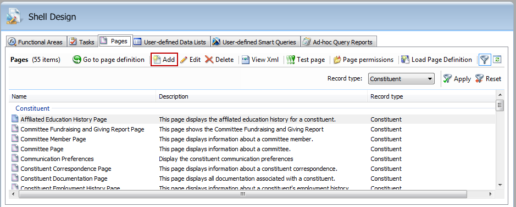The width and height of the screenshot is (516, 207).
Task: Click Load Page Definition
Action: (x=436, y=60)
